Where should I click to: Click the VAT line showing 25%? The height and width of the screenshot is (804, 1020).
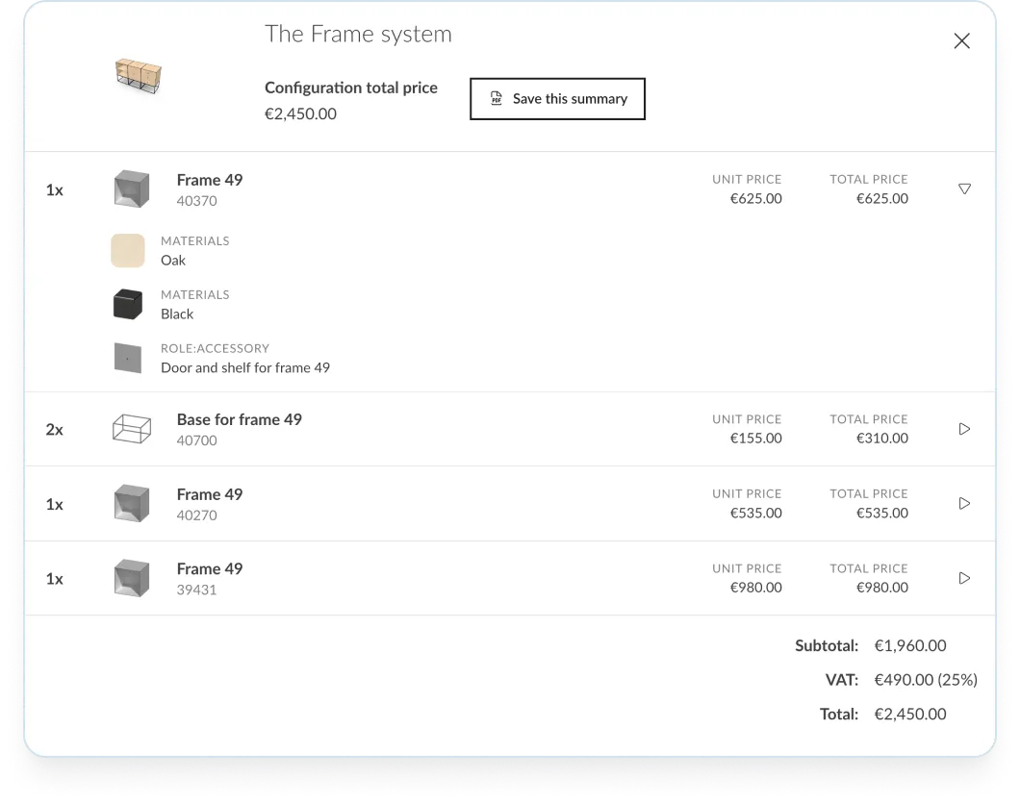tap(925, 680)
